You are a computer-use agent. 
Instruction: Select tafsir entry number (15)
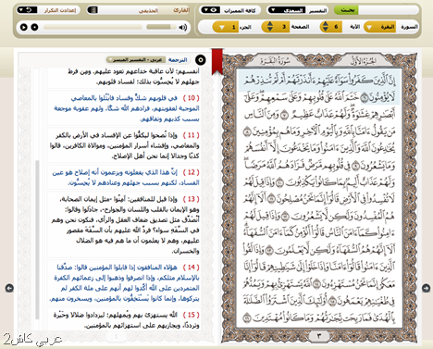(124, 319)
